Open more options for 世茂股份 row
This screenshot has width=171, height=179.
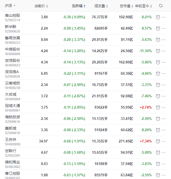click(164, 62)
